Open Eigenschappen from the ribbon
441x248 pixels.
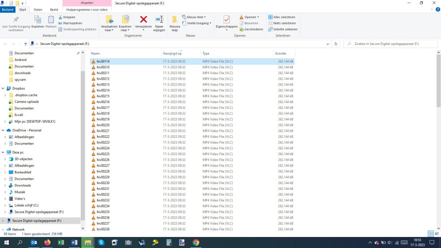pos(226,20)
